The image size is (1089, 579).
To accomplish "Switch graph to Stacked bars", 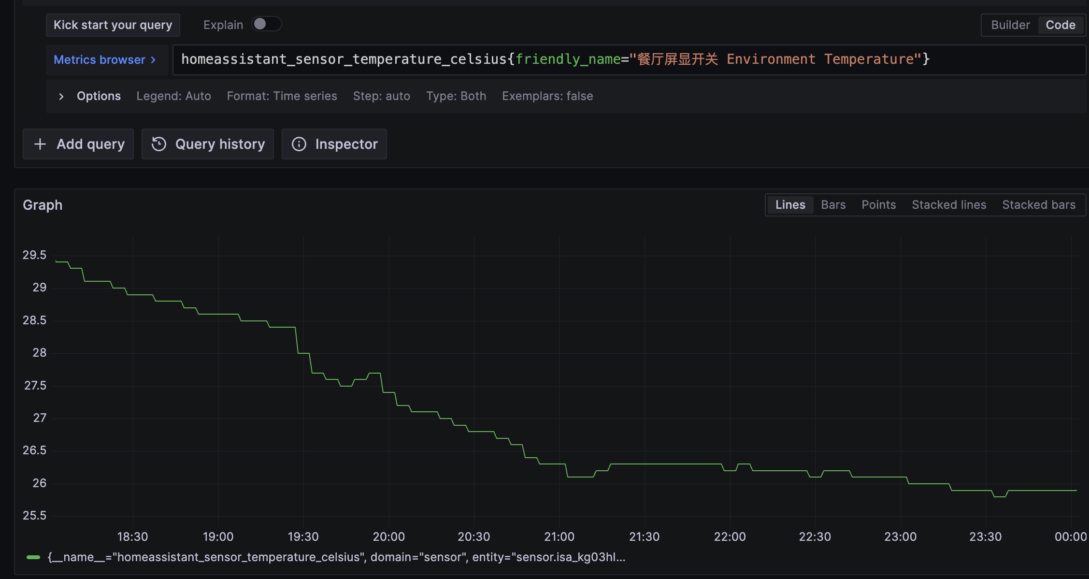I will coord(1038,205).
